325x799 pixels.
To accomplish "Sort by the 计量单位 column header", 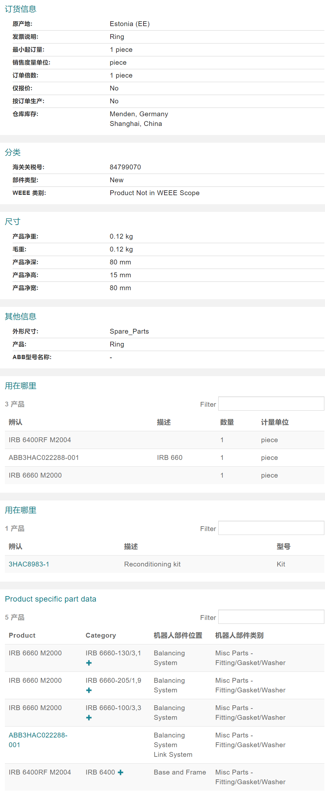I will coord(275,422).
